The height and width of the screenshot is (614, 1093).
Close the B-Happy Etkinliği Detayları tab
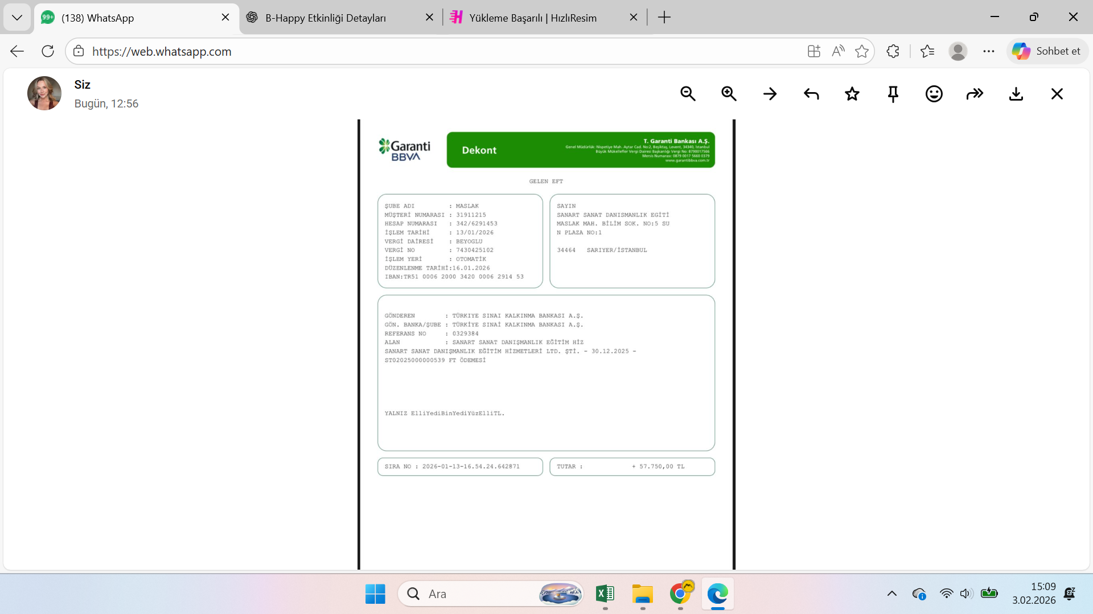[430, 18]
